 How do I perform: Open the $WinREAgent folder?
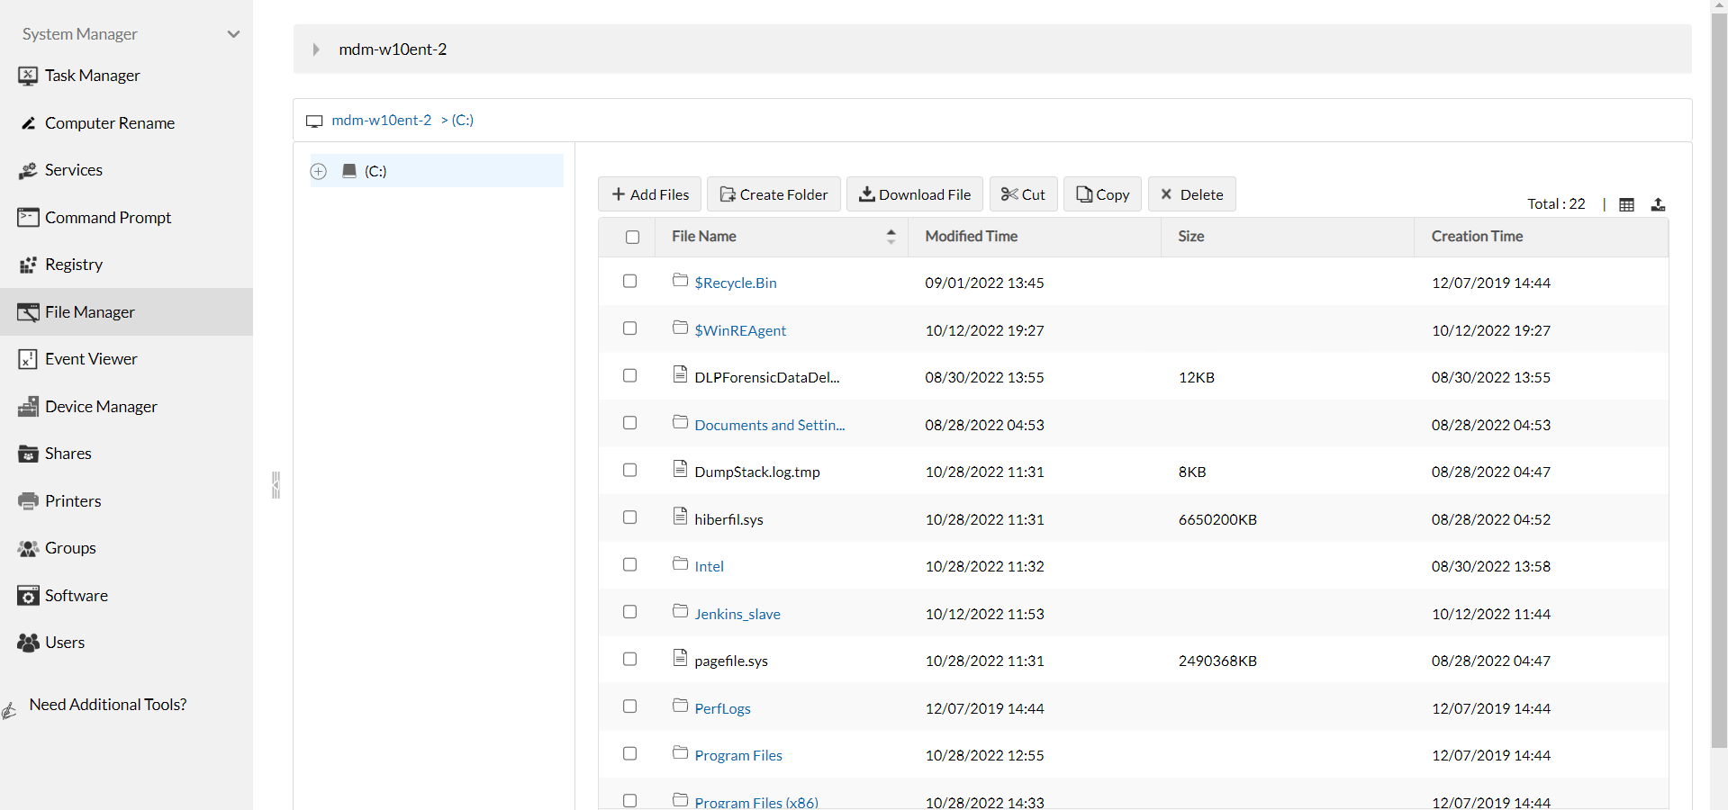tap(740, 330)
